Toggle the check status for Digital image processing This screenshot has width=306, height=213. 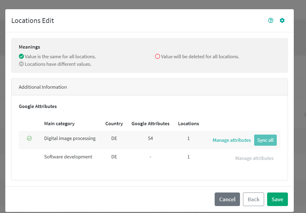(x=29, y=138)
